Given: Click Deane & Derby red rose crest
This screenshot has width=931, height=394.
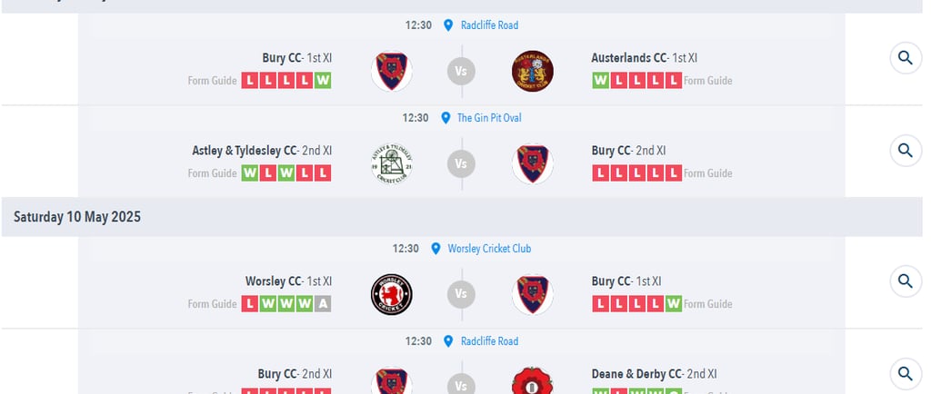Looking at the screenshot, I should (x=533, y=380).
